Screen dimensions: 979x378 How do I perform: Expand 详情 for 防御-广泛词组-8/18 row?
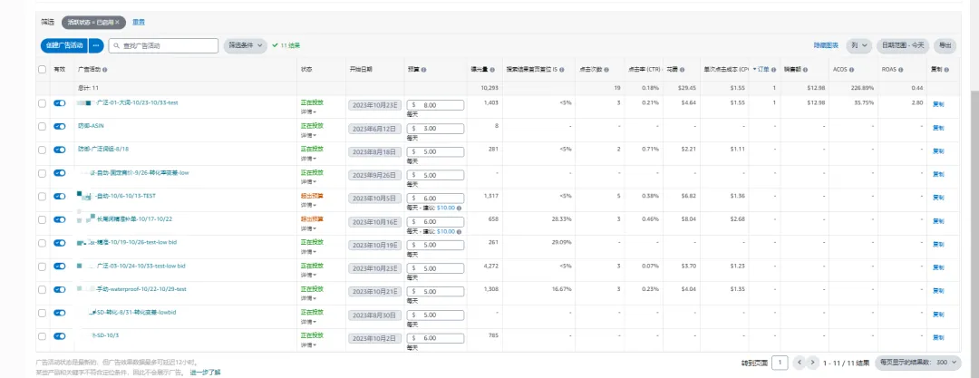point(308,158)
